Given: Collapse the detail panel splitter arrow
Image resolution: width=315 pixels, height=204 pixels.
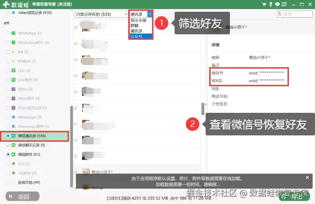Looking at the screenshot, I should click(x=206, y=104).
